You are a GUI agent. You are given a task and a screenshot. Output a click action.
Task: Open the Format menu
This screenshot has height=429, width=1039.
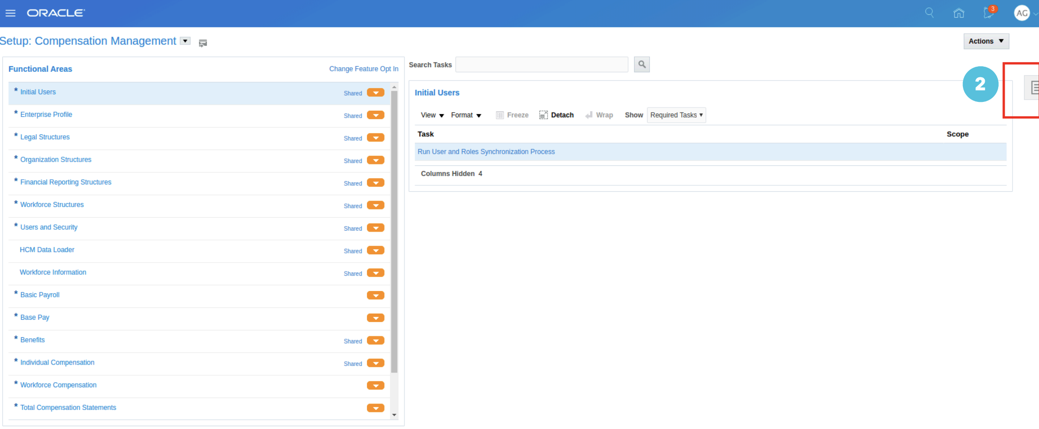point(466,115)
